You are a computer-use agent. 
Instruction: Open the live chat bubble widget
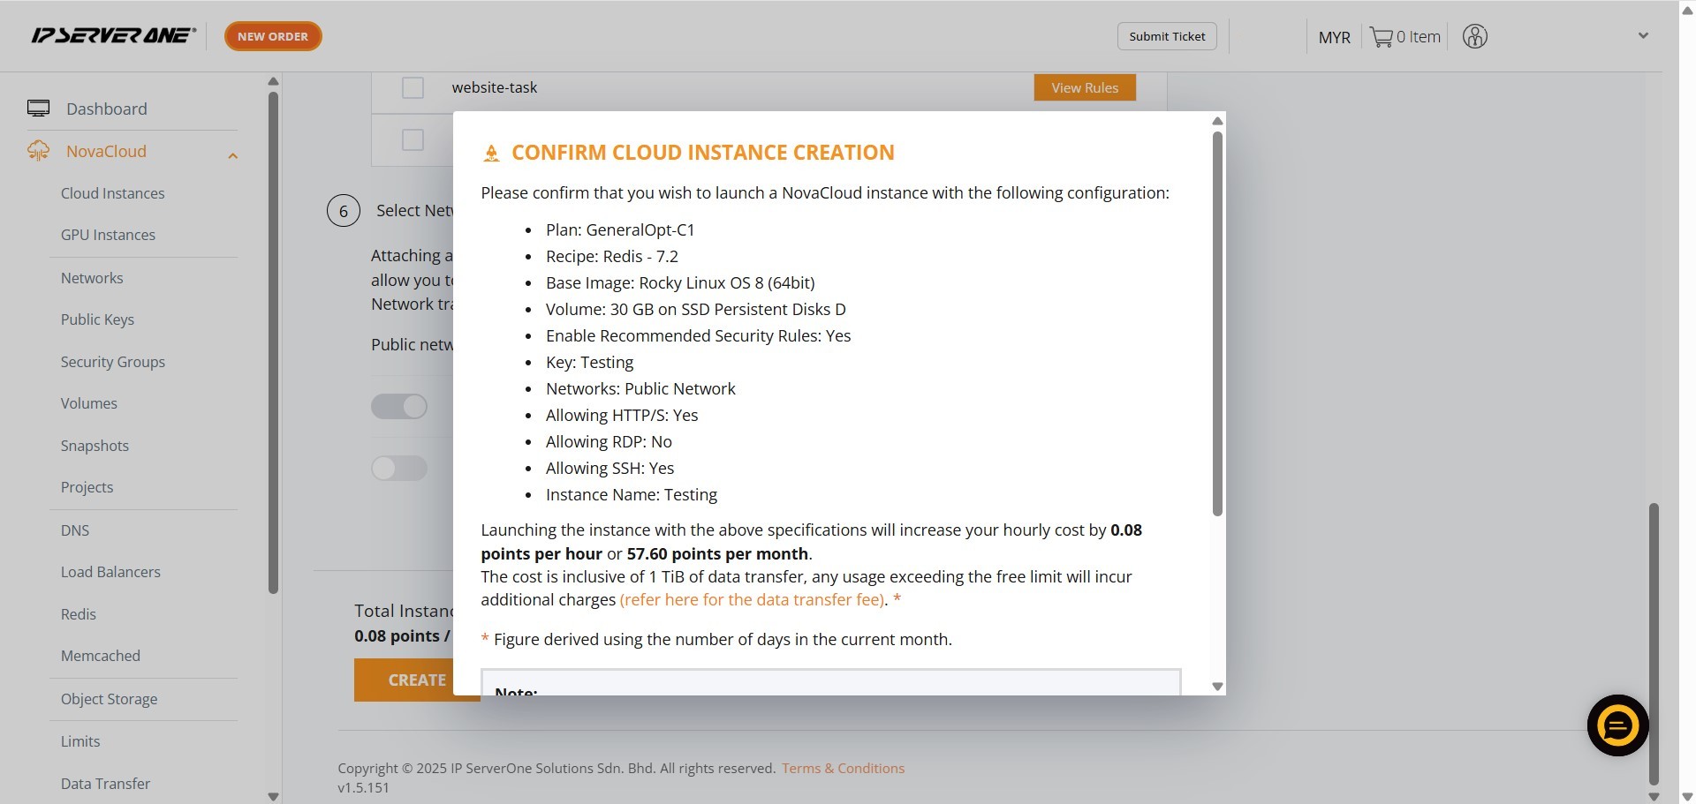[x=1617, y=725]
